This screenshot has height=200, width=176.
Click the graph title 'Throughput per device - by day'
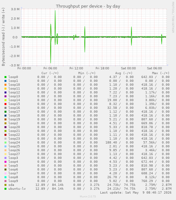88,6
